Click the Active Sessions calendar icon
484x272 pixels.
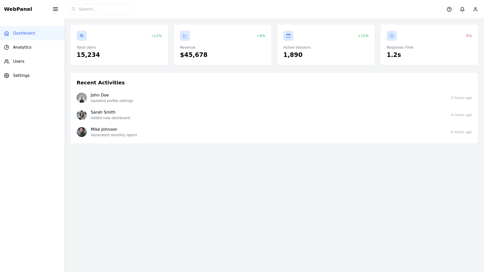[x=288, y=36]
